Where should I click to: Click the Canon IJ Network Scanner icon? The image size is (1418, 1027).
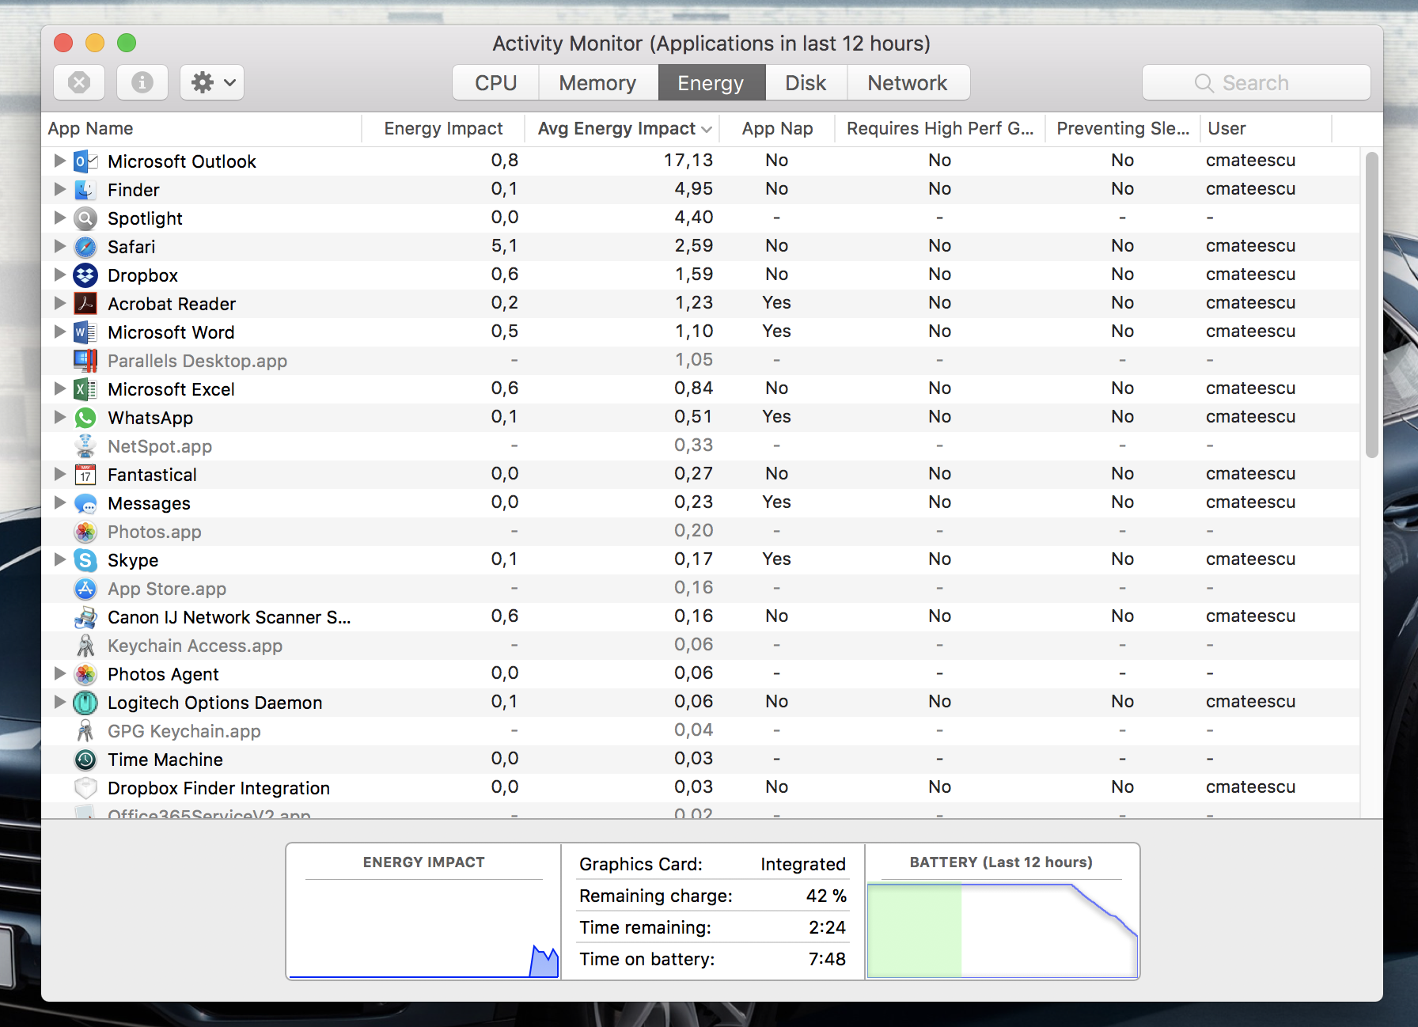tap(85, 617)
